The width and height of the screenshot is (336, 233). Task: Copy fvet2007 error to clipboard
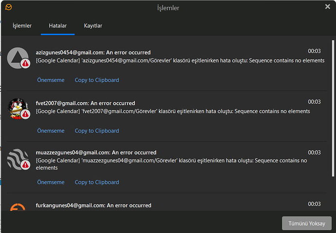[x=97, y=131]
